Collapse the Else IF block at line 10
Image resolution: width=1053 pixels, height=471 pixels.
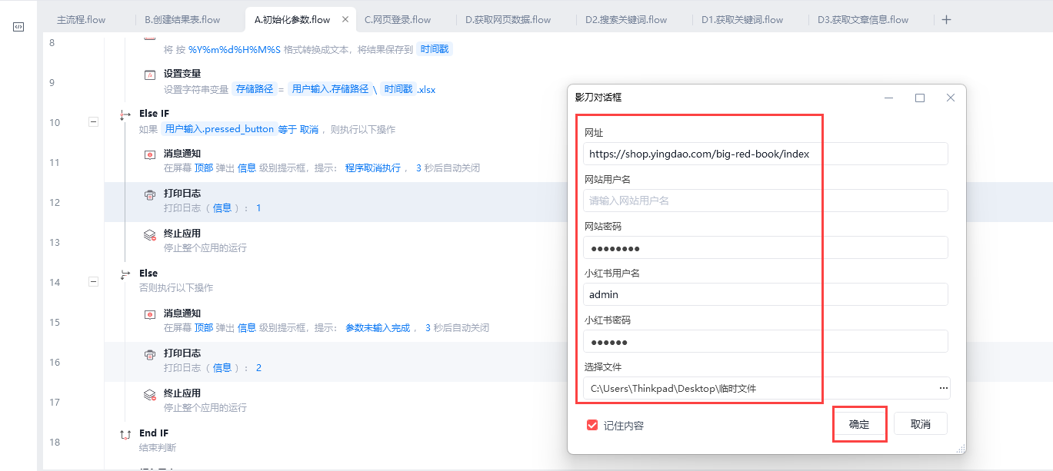[94, 121]
